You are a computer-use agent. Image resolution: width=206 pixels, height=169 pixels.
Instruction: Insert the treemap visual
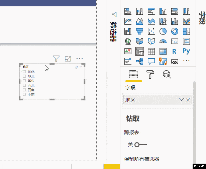(x=186, y=31)
